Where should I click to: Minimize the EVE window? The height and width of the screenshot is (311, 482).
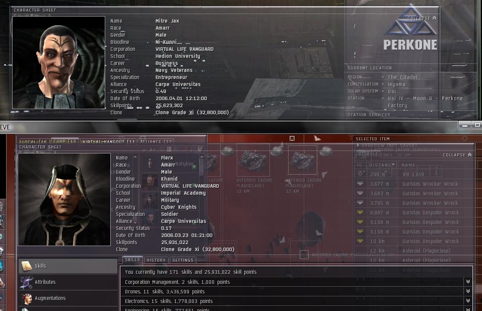(464, 125)
